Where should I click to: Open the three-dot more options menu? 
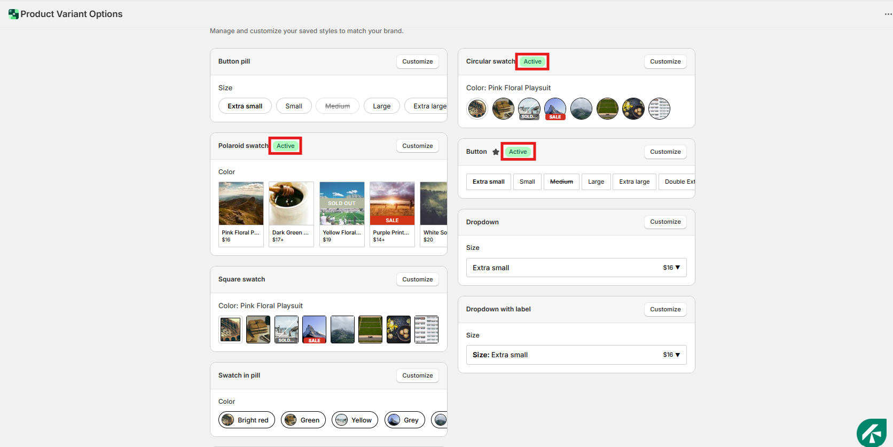coord(888,14)
